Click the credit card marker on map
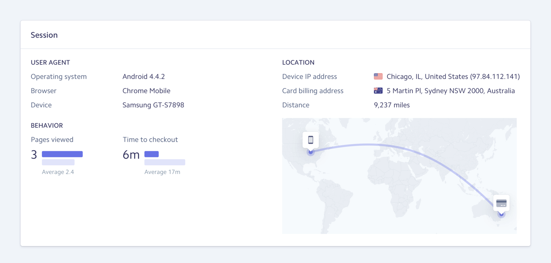551x263 pixels. click(501, 203)
